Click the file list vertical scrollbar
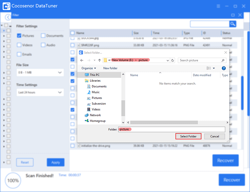This screenshot has height=192, width=250. click(x=242, y=93)
